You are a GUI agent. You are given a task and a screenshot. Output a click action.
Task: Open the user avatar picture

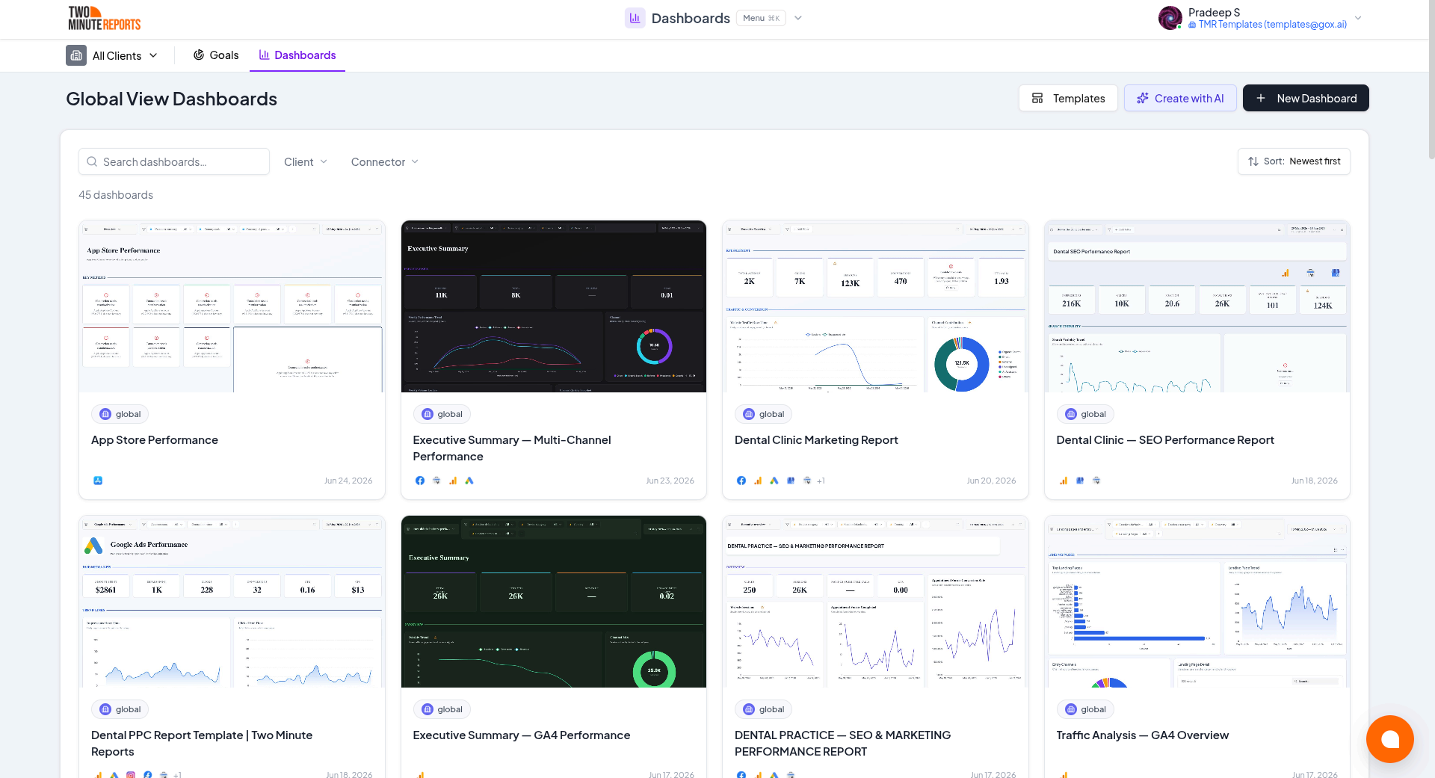[x=1170, y=18]
